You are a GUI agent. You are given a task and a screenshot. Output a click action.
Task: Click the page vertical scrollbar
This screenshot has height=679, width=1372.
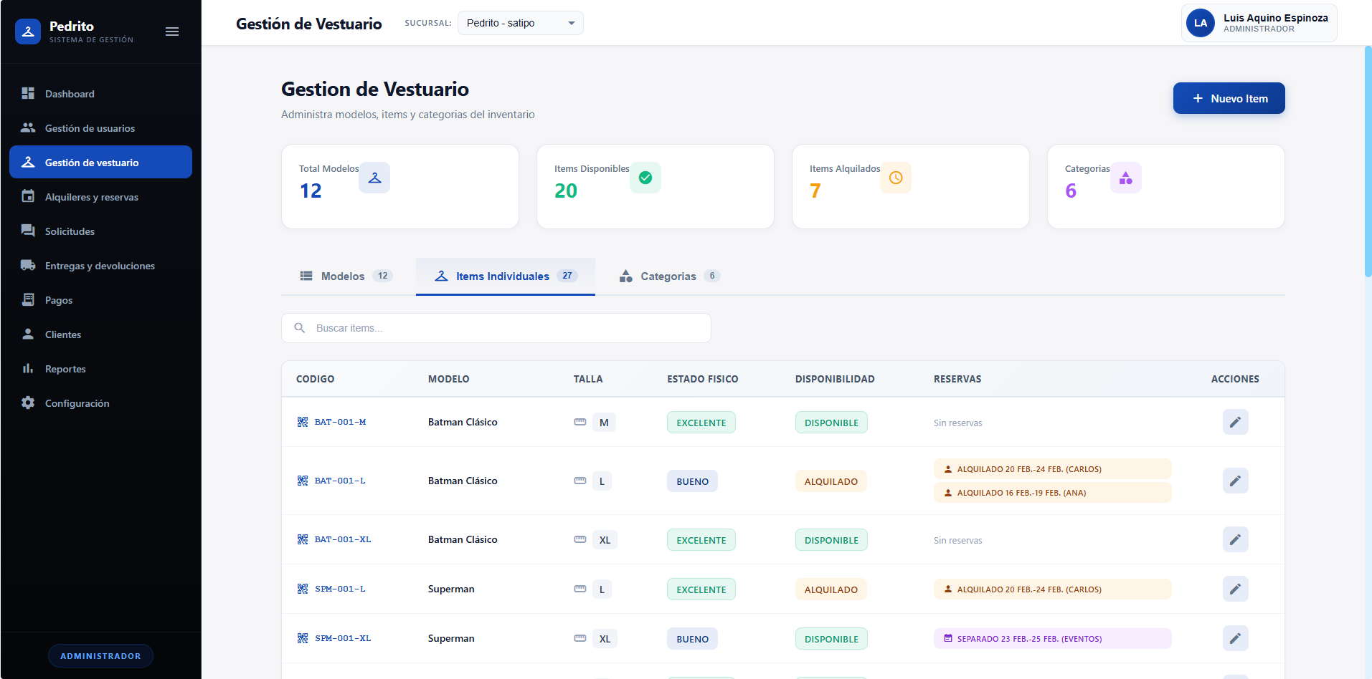[1368, 161]
